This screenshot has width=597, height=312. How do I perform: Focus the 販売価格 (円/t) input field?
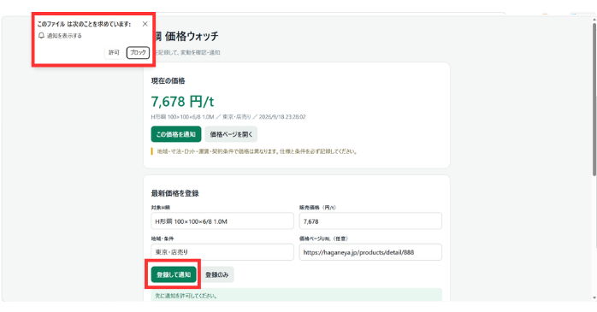370,221
